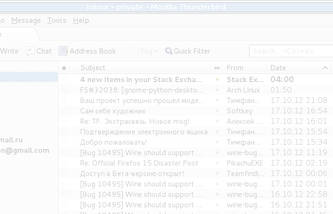Select the gmail.com account in folder pane
This screenshot has width=333, height=214.
[x=25, y=150]
